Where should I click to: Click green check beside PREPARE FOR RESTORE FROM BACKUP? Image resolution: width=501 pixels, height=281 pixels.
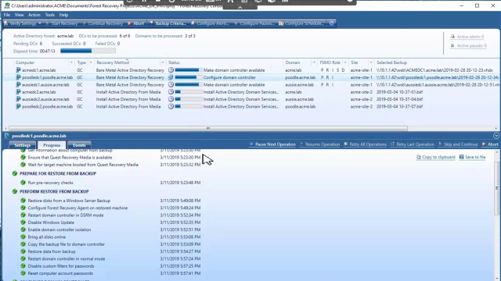point(15,173)
